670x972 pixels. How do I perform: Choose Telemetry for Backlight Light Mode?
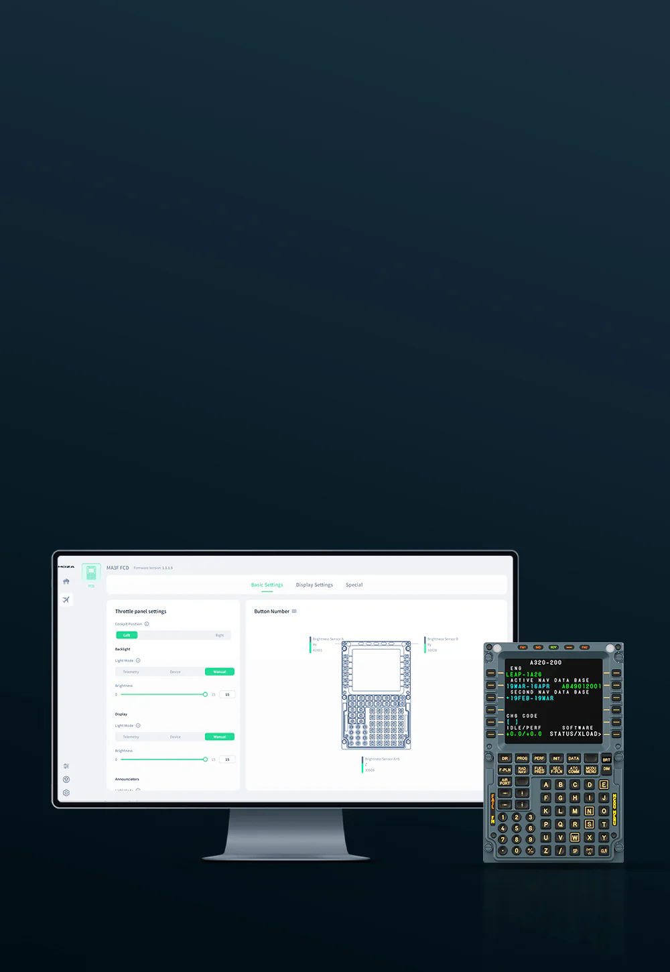coord(131,672)
